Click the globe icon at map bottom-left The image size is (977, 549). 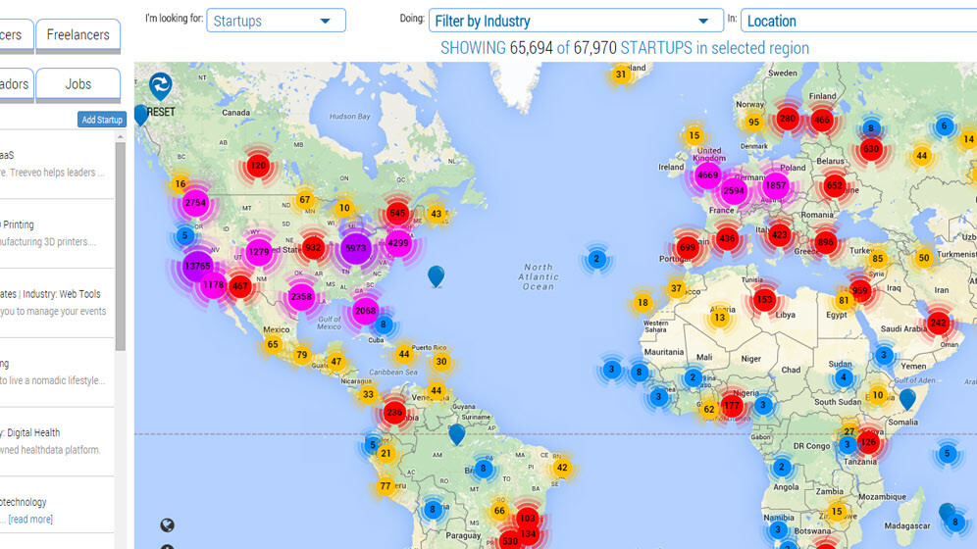tap(168, 525)
